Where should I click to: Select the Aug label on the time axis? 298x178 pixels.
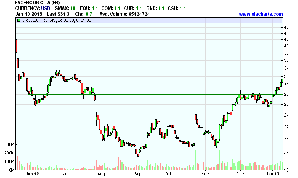(101, 174)
